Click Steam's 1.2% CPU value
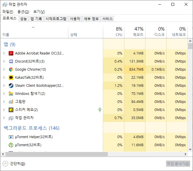 pyautogui.click(x=118, y=86)
